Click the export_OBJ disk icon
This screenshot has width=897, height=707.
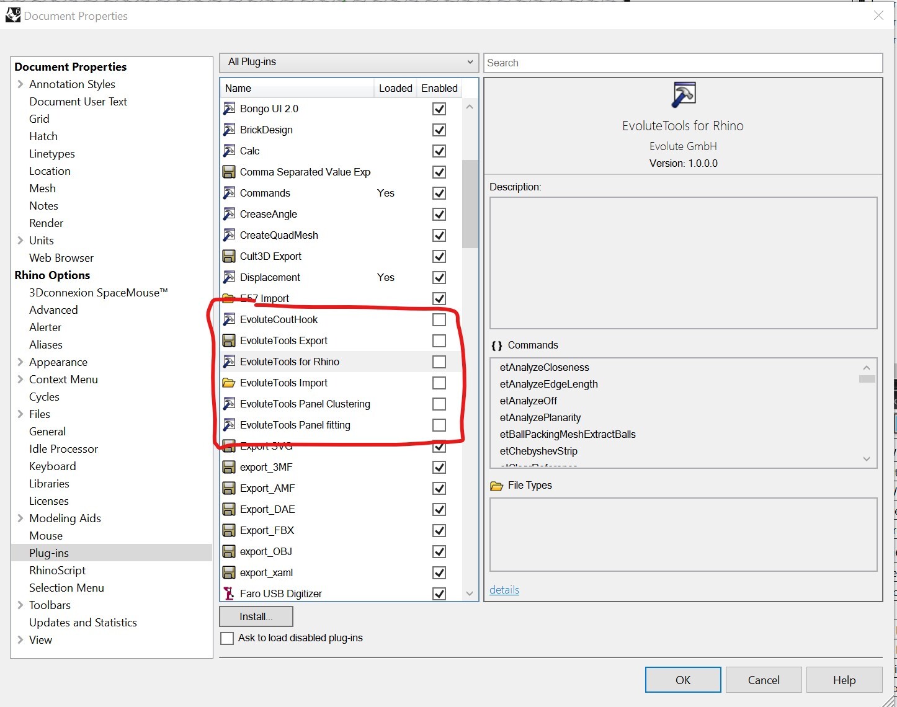tap(229, 551)
